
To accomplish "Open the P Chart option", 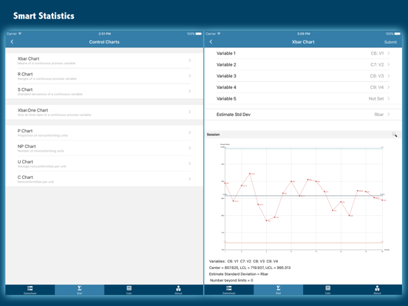I will coord(104,133).
